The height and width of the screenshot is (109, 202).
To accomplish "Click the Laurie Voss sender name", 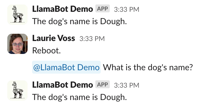I will (x=53, y=38).
